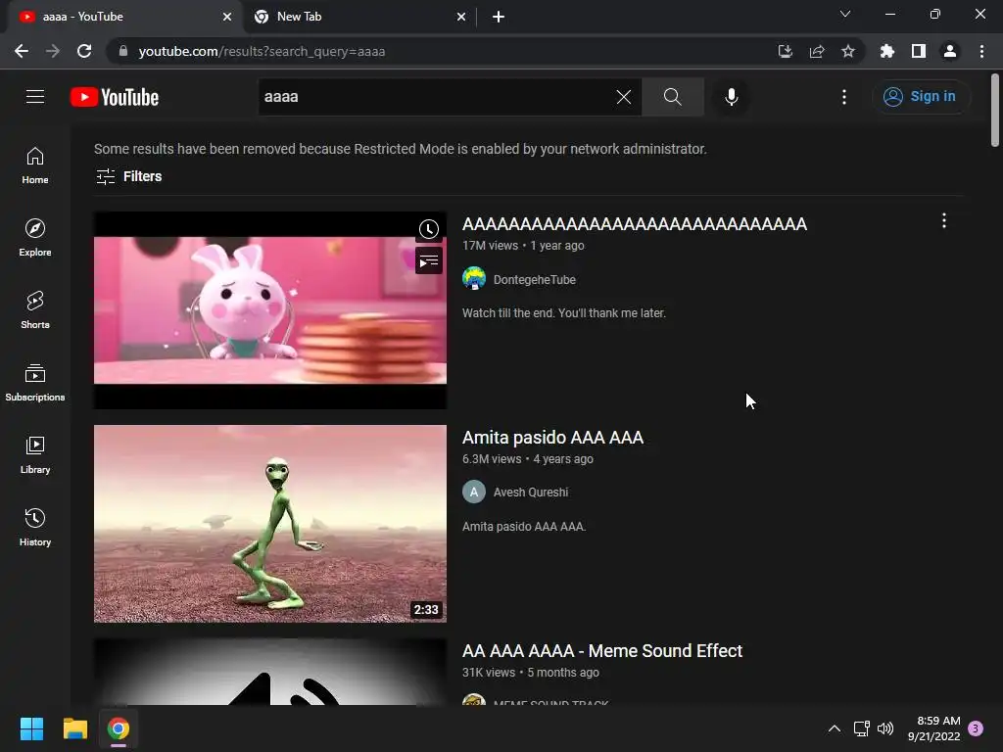Open Avesh Qureshi channel avatar
Screen dimensions: 1003x752
click(474, 492)
